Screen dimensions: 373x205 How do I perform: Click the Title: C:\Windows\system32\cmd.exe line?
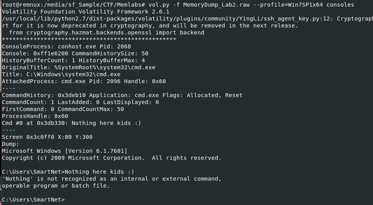[61, 74]
